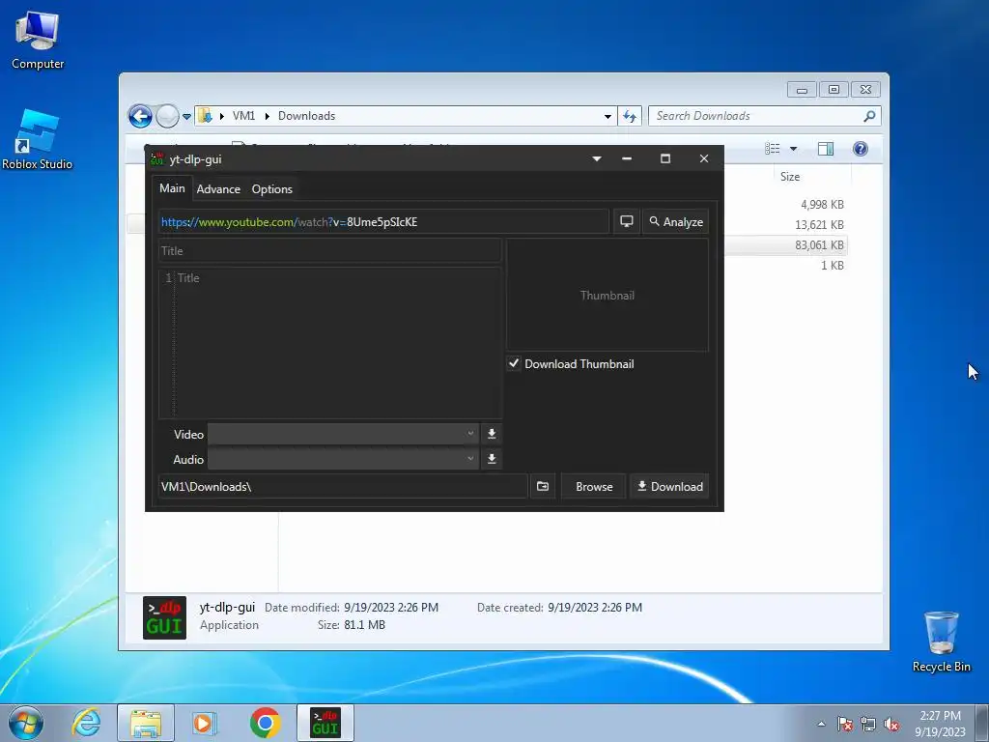
Task: Download the selected Video format only
Action: coord(492,434)
